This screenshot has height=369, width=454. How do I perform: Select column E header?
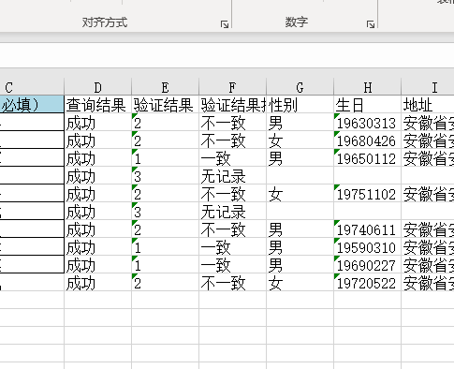(165, 87)
